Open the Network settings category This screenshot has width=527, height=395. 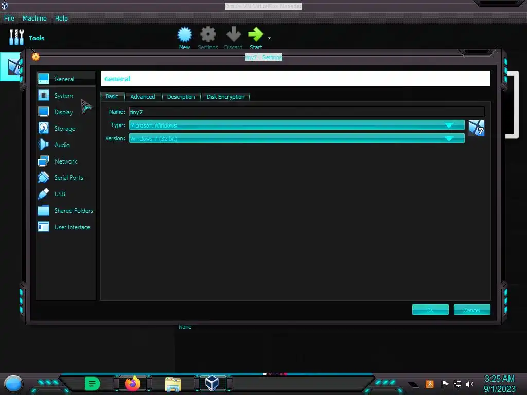[x=66, y=161]
